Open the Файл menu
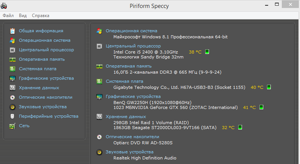This screenshot has width=300, height=164. point(8,16)
